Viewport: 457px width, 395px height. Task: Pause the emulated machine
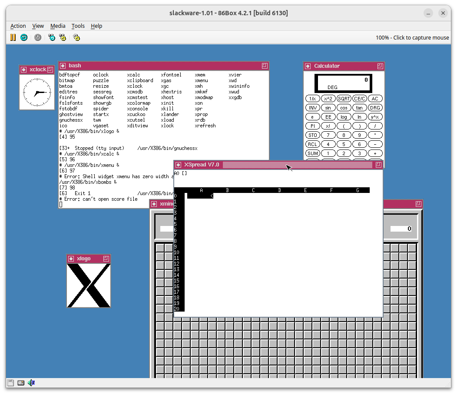tap(13, 37)
